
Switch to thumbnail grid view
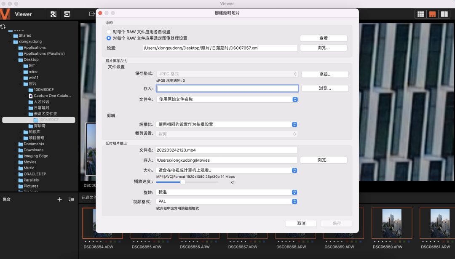point(420,14)
